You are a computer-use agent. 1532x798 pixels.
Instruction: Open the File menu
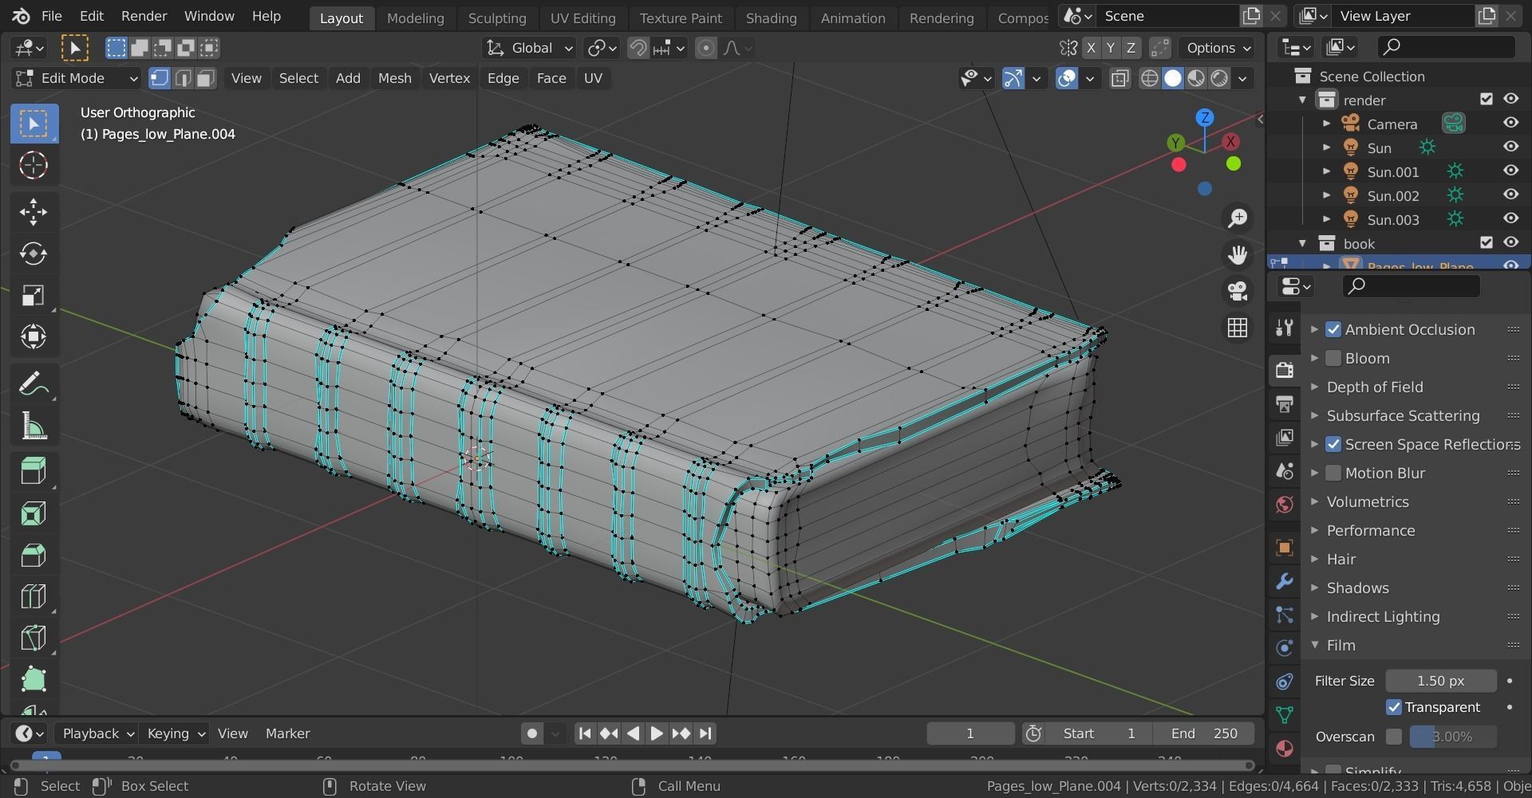click(51, 16)
